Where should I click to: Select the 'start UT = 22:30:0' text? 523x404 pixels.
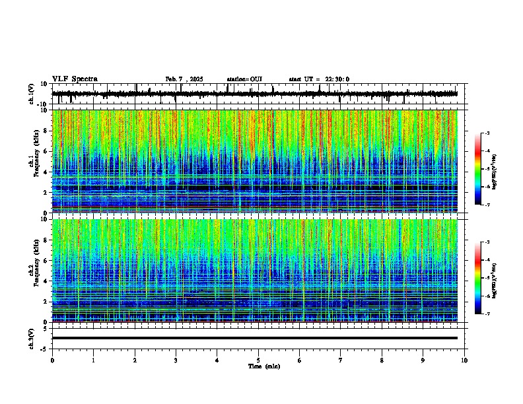(x=319, y=79)
